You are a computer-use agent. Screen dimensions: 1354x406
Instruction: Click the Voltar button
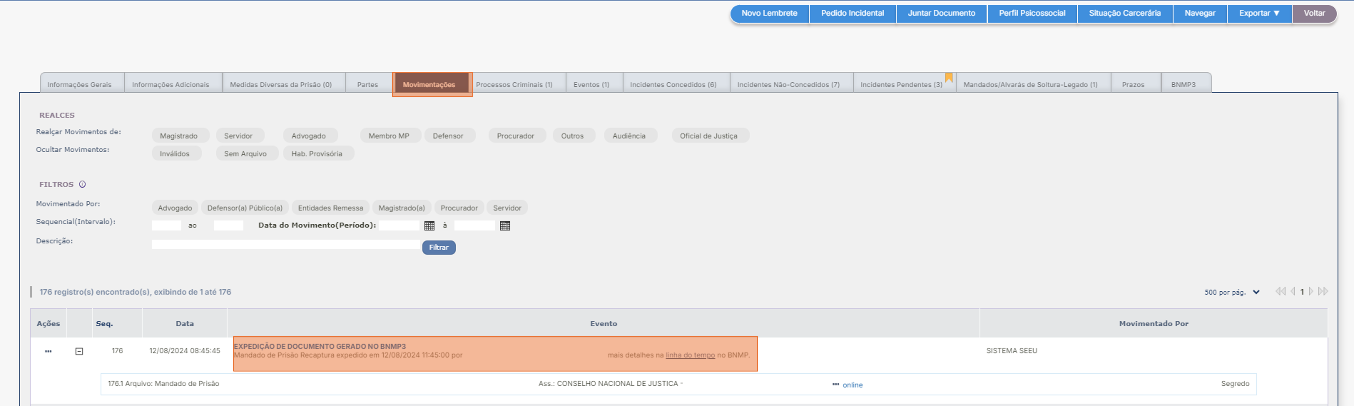click(1314, 13)
